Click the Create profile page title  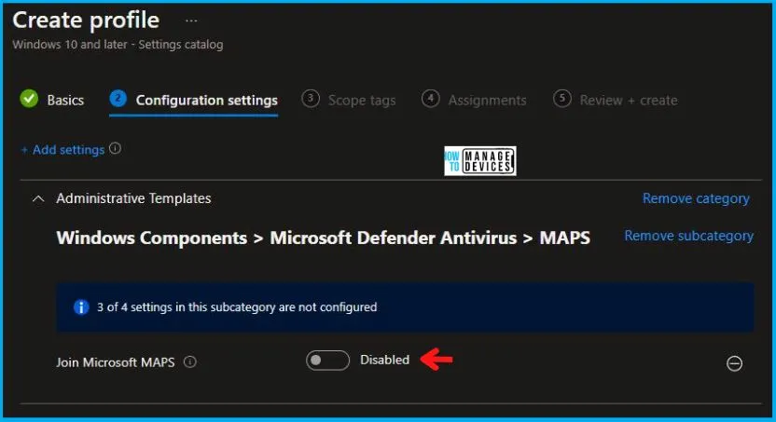point(86,20)
